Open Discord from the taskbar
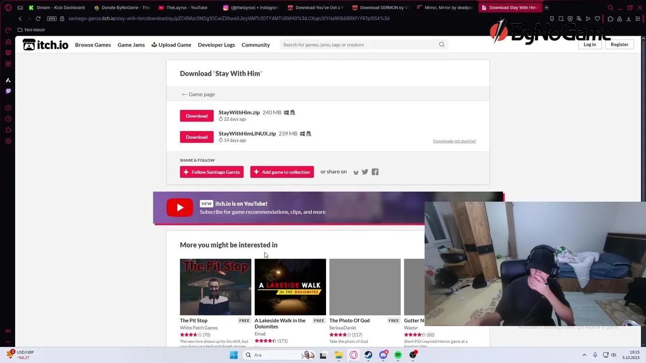Screen dimensions: 646x363 (x=383, y=355)
